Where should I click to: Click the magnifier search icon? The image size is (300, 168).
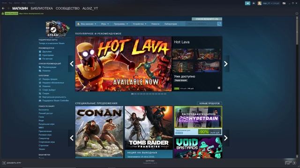tap(219, 24)
